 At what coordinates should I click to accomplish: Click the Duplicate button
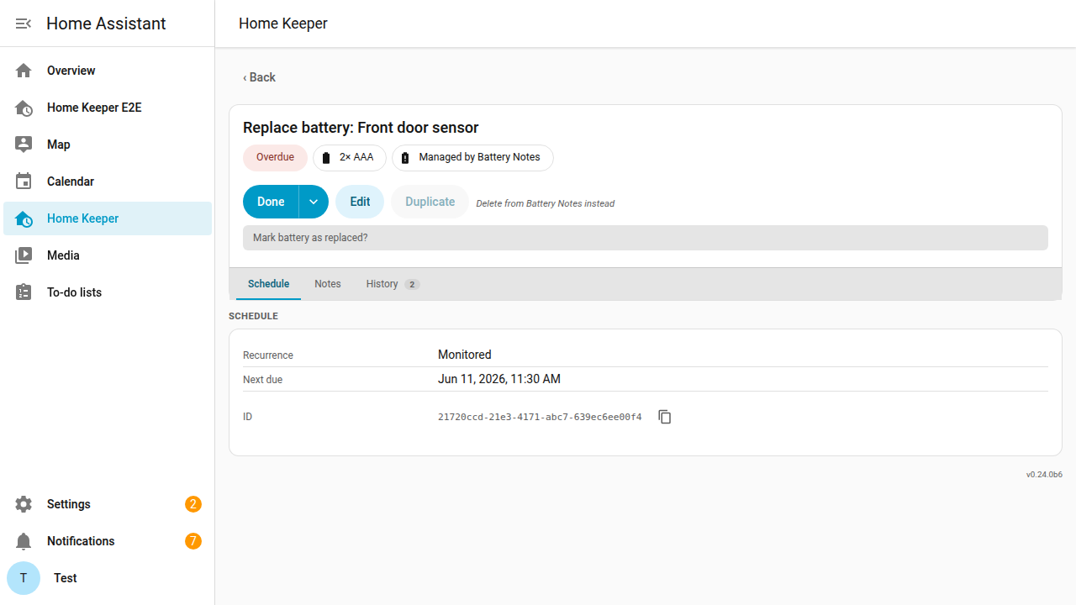pyautogui.click(x=430, y=202)
